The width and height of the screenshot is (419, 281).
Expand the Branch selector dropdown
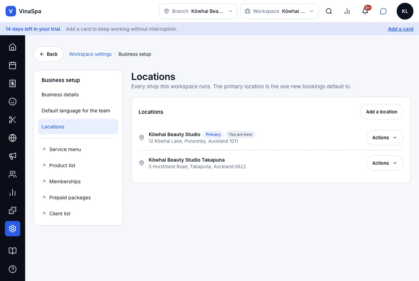tap(198, 11)
